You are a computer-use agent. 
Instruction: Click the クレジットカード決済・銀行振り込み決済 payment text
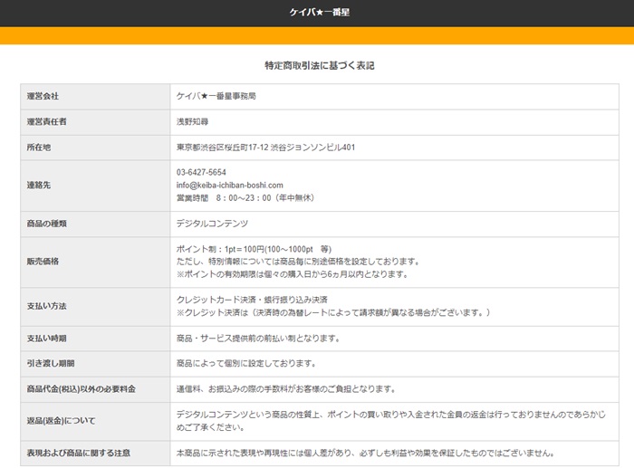pos(252,300)
